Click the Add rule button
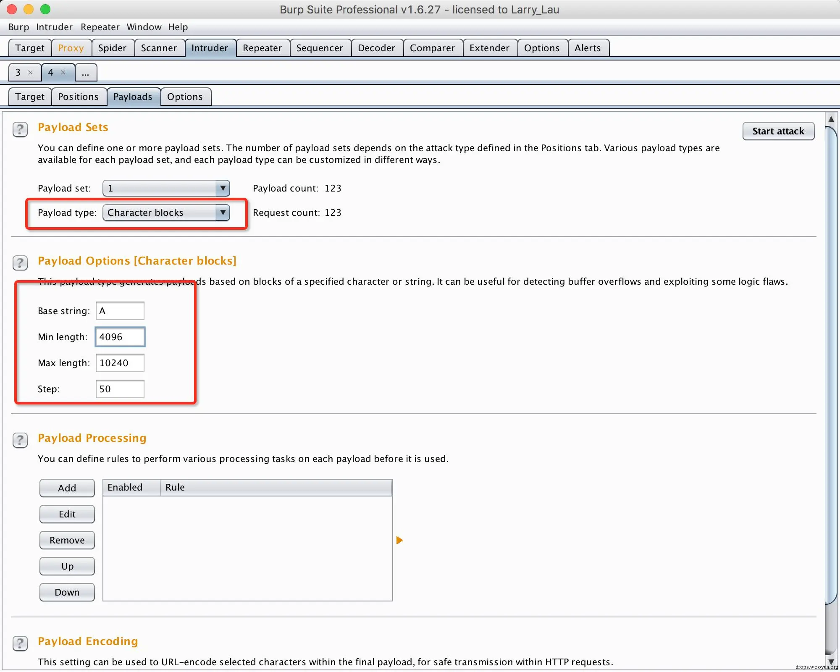Screen dimensions: 840x672 tap(67, 488)
